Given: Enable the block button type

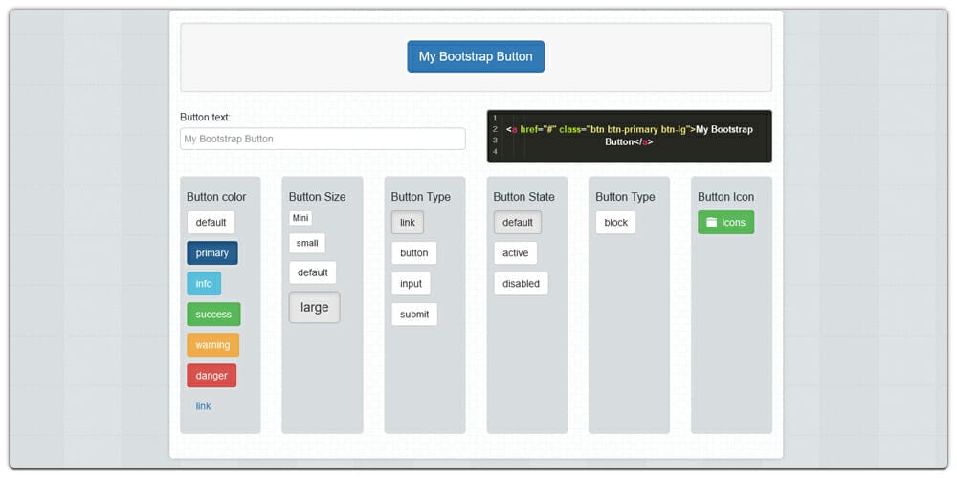Looking at the screenshot, I should (615, 223).
